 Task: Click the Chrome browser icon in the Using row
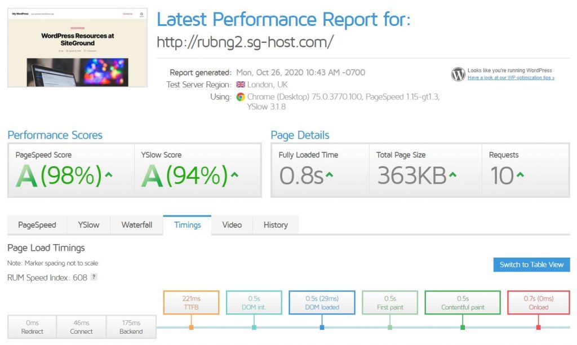(x=239, y=96)
